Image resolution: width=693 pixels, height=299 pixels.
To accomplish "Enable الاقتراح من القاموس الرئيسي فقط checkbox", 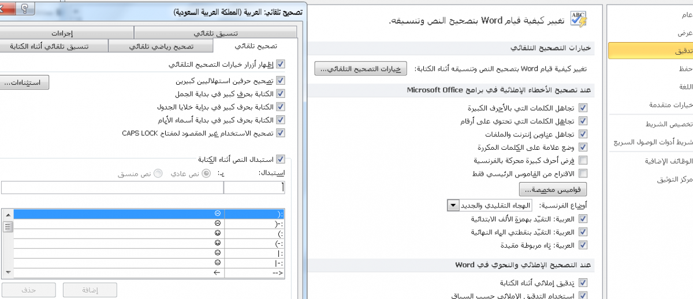I will [x=583, y=173].
